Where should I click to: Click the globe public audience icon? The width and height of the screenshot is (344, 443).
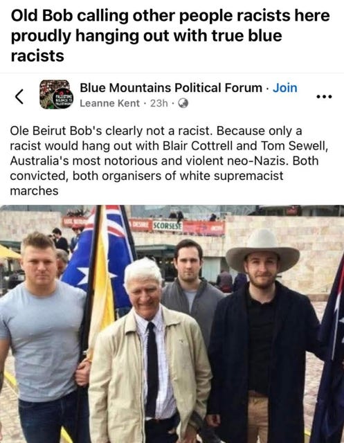pos(183,103)
